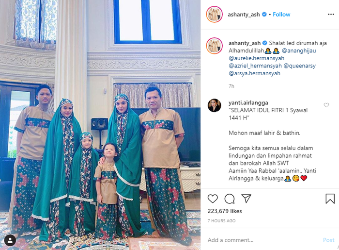Open the comment bubble icon
The width and height of the screenshot is (339, 250).
tap(230, 199)
